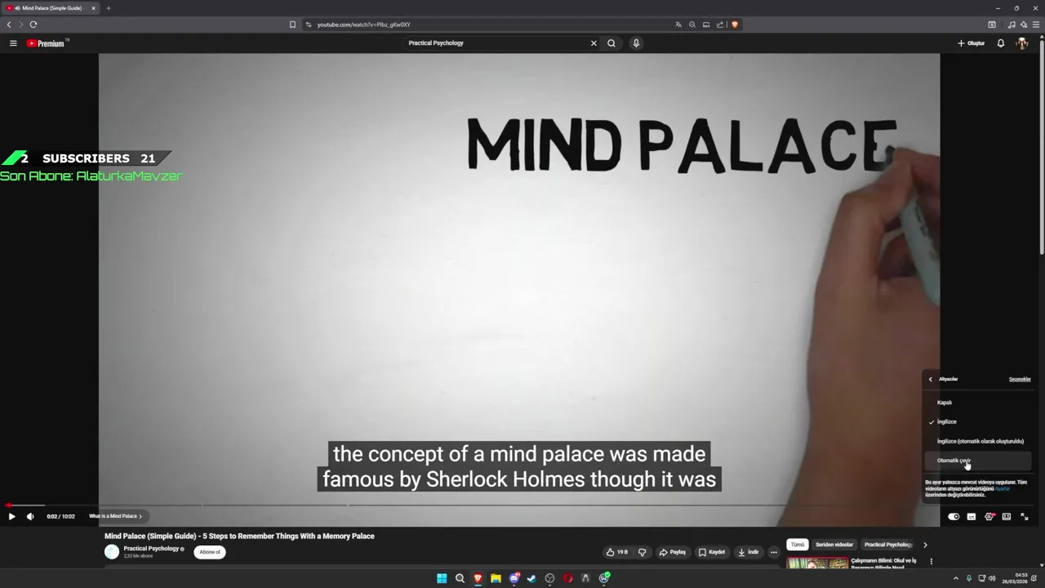Viewport: 1045px width, 588px height.
Task: Open picture-in-picture icon in address bar
Action: tap(706, 24)
